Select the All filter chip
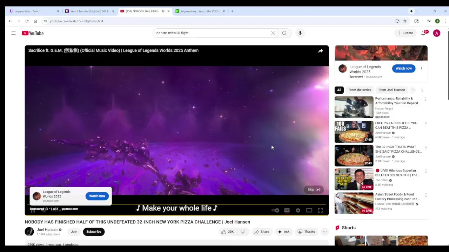Screen dimensions: 449x252 339,90
